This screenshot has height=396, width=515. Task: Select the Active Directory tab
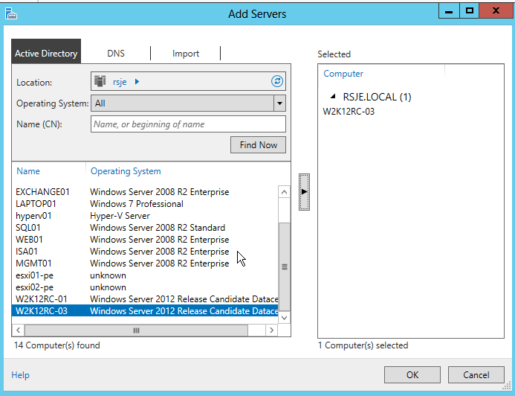(46, 54)
